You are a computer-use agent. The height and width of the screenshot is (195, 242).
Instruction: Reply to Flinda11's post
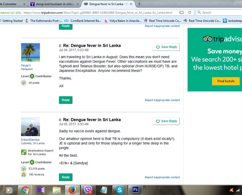[65, 100]
